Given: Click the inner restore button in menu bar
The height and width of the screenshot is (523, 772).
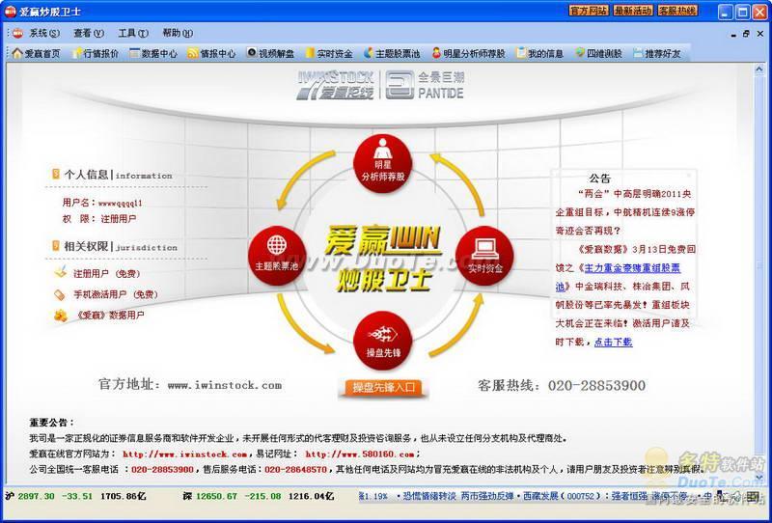Looking at the screenshot, I should coord(746,34).
